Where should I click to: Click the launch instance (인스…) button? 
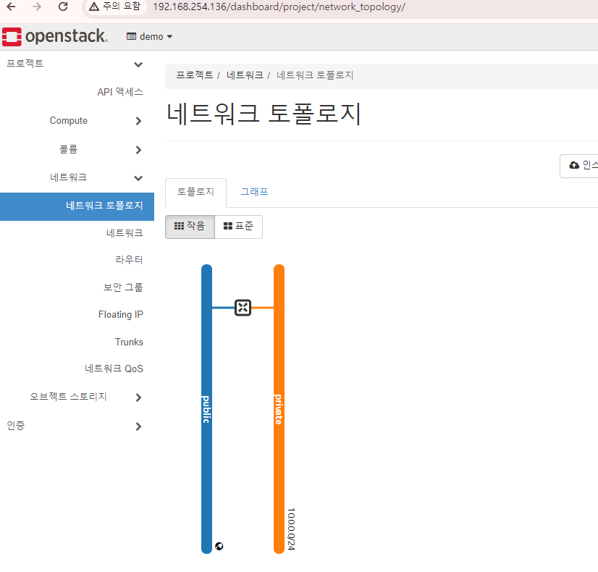[579, 166]
